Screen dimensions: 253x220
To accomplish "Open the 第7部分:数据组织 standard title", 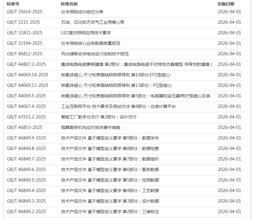I will point(110,159).
